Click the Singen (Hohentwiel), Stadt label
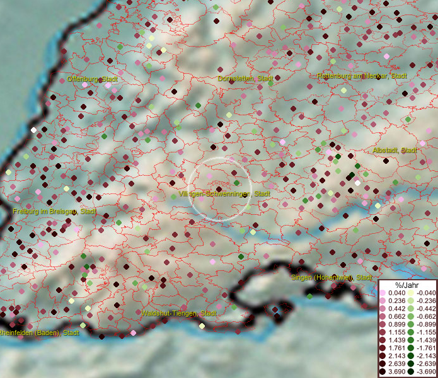This screenshot has height=378, width=438. tap(331, 277)
